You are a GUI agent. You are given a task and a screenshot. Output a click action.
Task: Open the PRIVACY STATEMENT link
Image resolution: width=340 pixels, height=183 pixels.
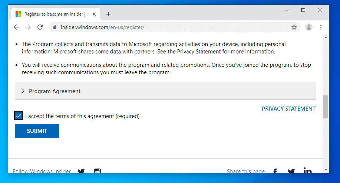pos(288,108)
